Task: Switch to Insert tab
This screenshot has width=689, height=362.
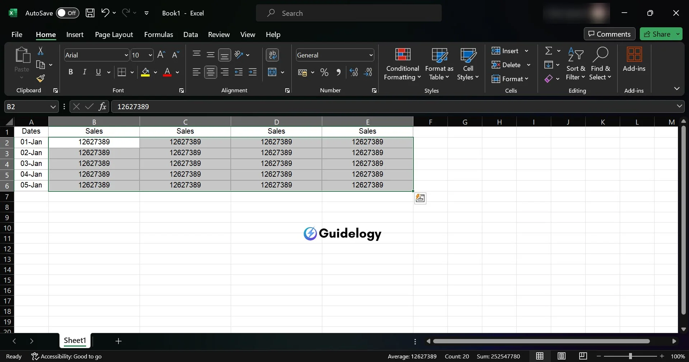Action: [75, 34]
